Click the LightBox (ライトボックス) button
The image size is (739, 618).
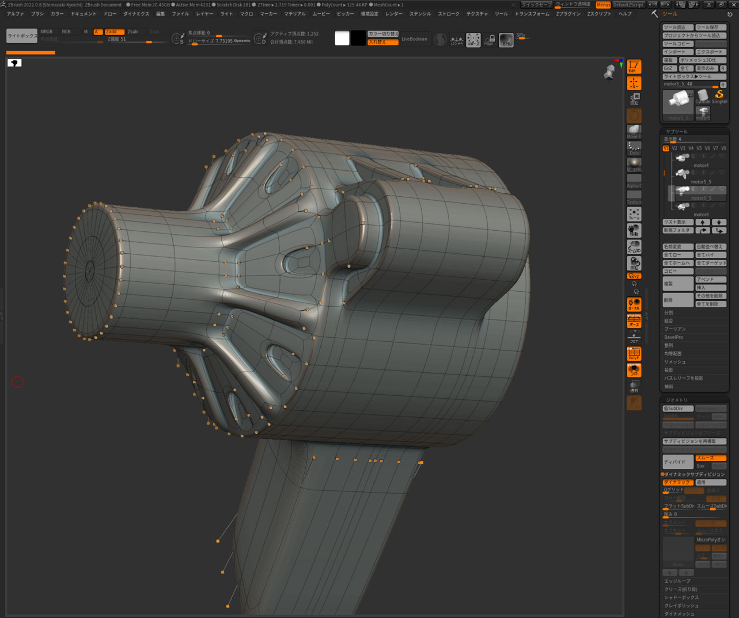(x=22, y=36)
